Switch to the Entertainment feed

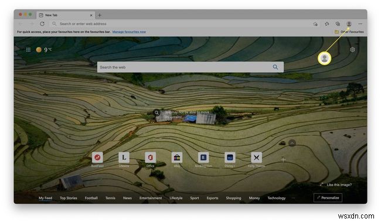pos(151,198)
